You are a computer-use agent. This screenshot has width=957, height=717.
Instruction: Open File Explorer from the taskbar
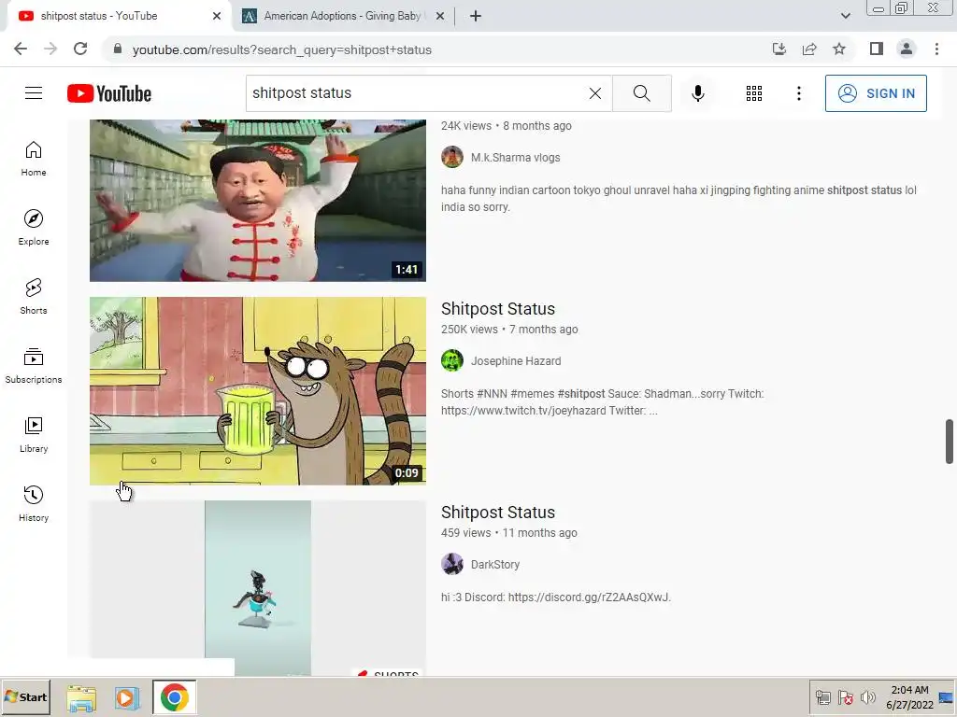click(81, 697)
